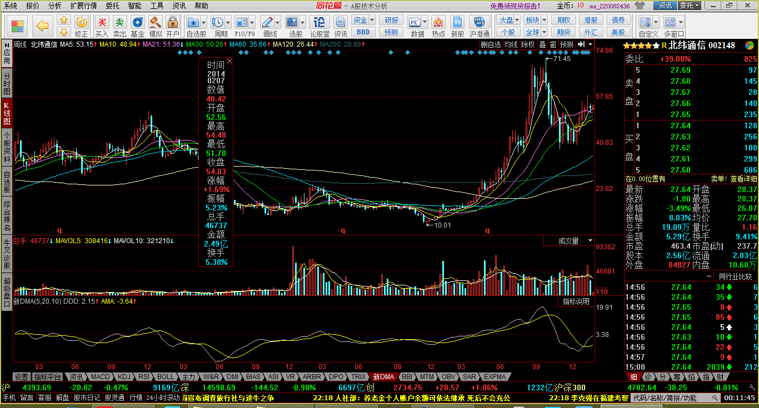Open 论股堂 forum icon
Screen dimensions: 759x408
point(319,22)
